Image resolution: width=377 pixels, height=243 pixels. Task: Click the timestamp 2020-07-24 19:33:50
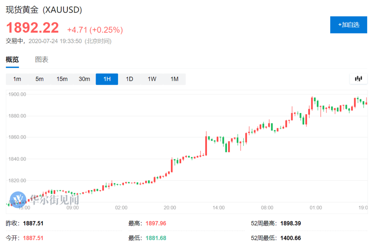point(55,41)
